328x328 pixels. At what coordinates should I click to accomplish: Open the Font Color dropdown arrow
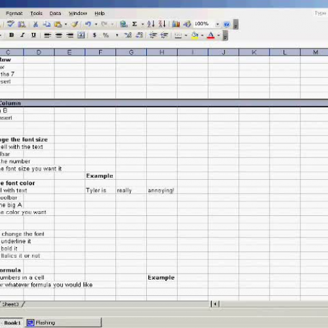click(x=218, y=35)
